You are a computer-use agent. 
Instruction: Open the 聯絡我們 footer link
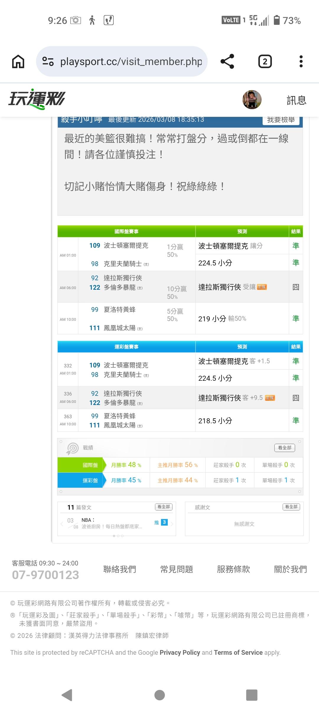tap(120, 569)
